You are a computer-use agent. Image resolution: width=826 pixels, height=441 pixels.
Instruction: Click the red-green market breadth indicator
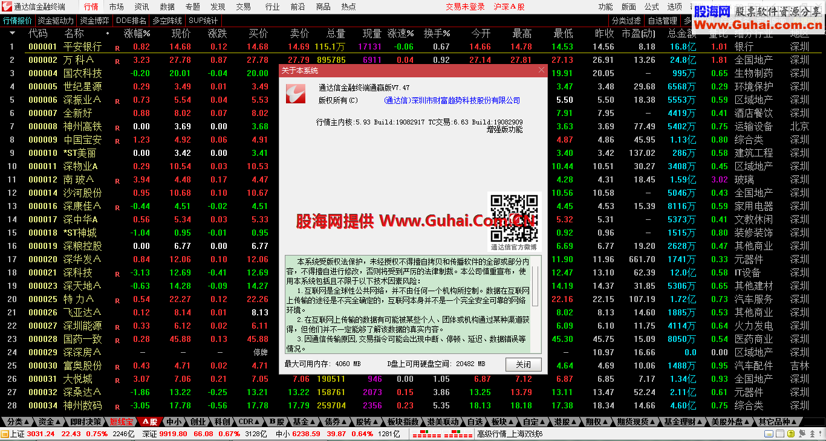(x=441, y=434)
